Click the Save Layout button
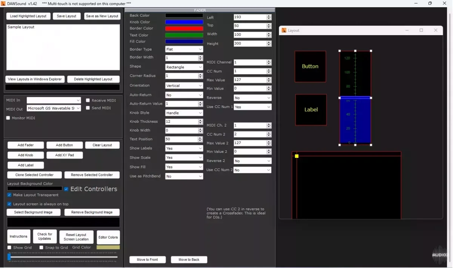Image resolution: width=453 pixels, height=268 pixels. (x=66, y=16)
